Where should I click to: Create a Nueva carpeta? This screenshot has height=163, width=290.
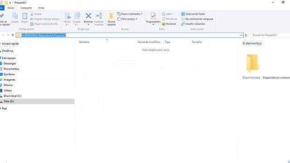coord(111,19)
